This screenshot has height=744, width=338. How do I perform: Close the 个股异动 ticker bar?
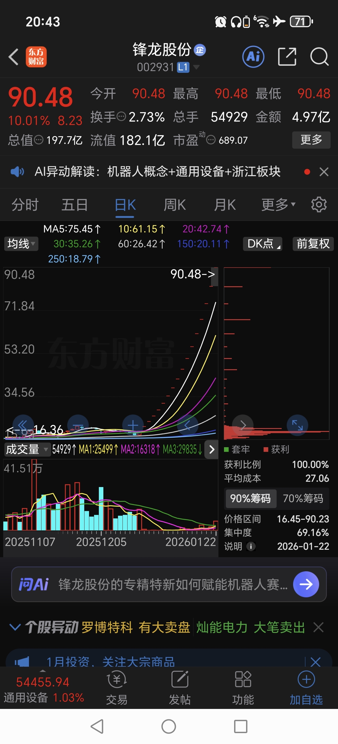[x=318, y=627]
